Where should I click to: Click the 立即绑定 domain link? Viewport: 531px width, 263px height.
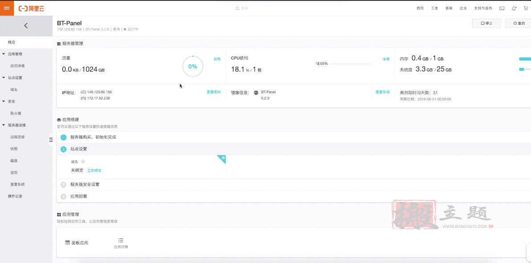(x=94, y=170)
